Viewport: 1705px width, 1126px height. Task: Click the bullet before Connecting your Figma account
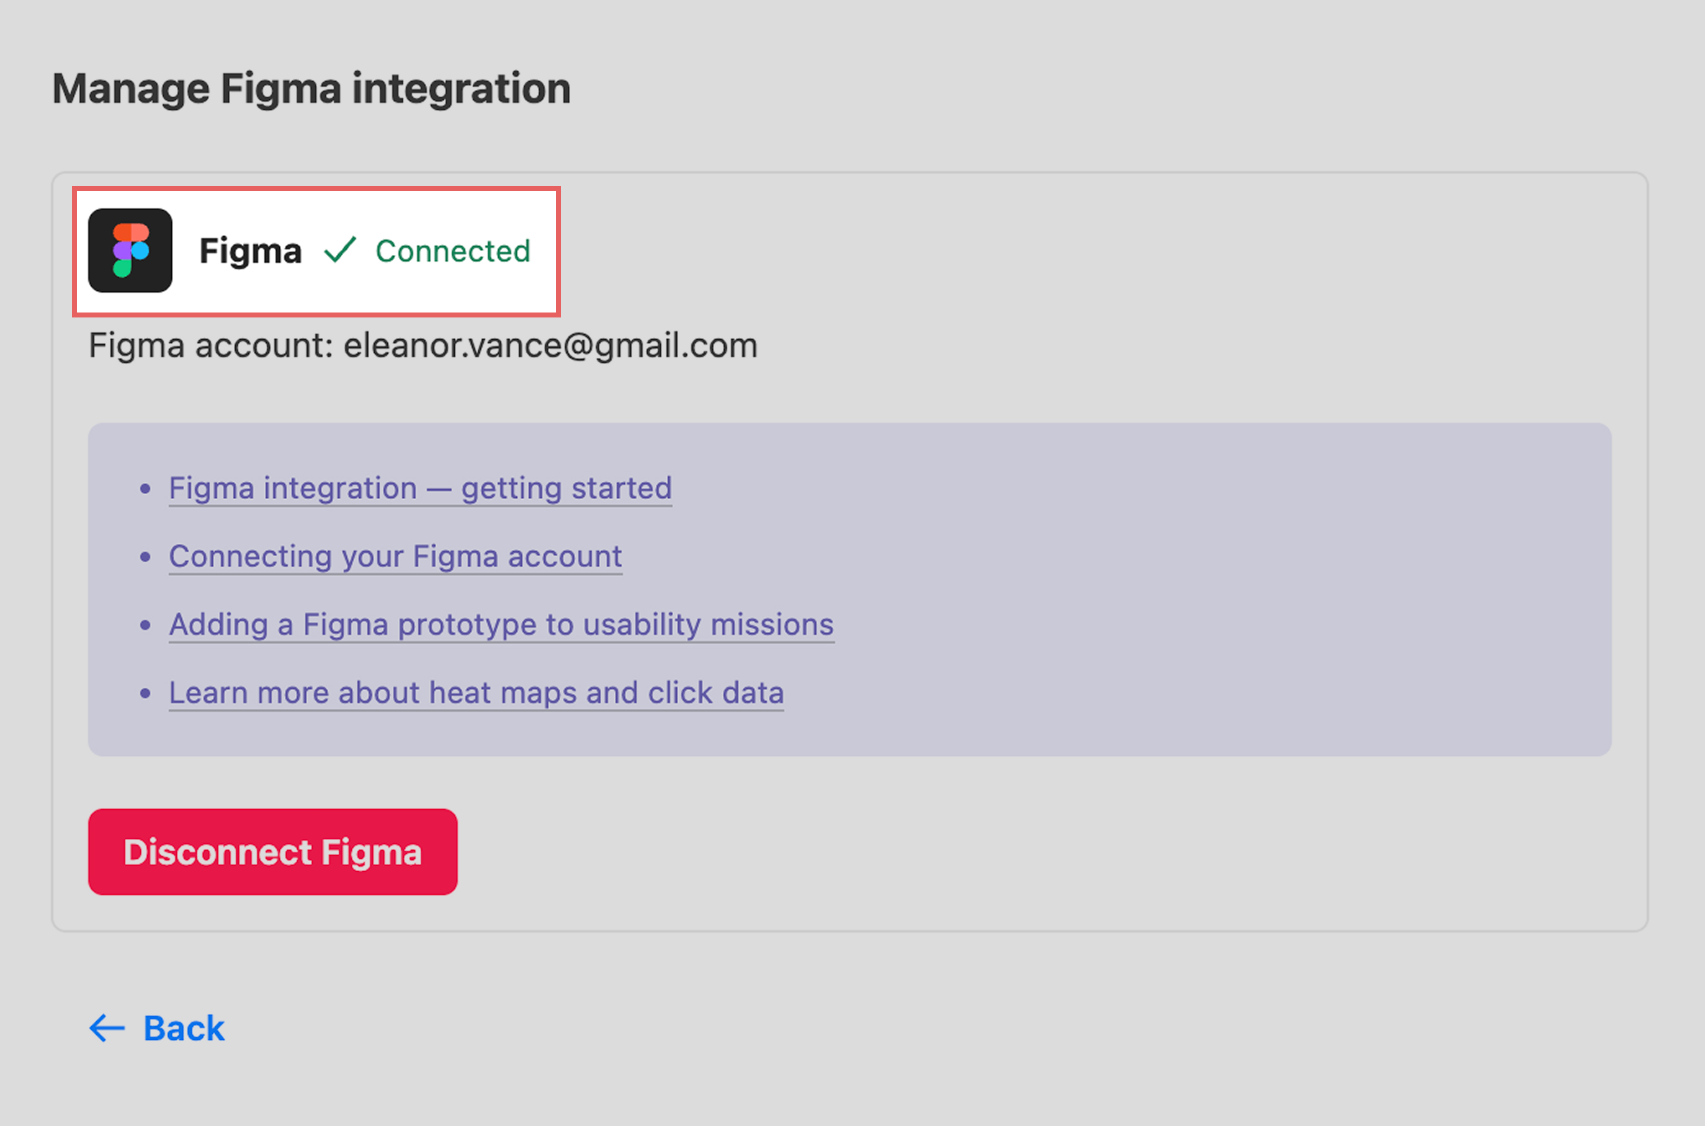146,557
